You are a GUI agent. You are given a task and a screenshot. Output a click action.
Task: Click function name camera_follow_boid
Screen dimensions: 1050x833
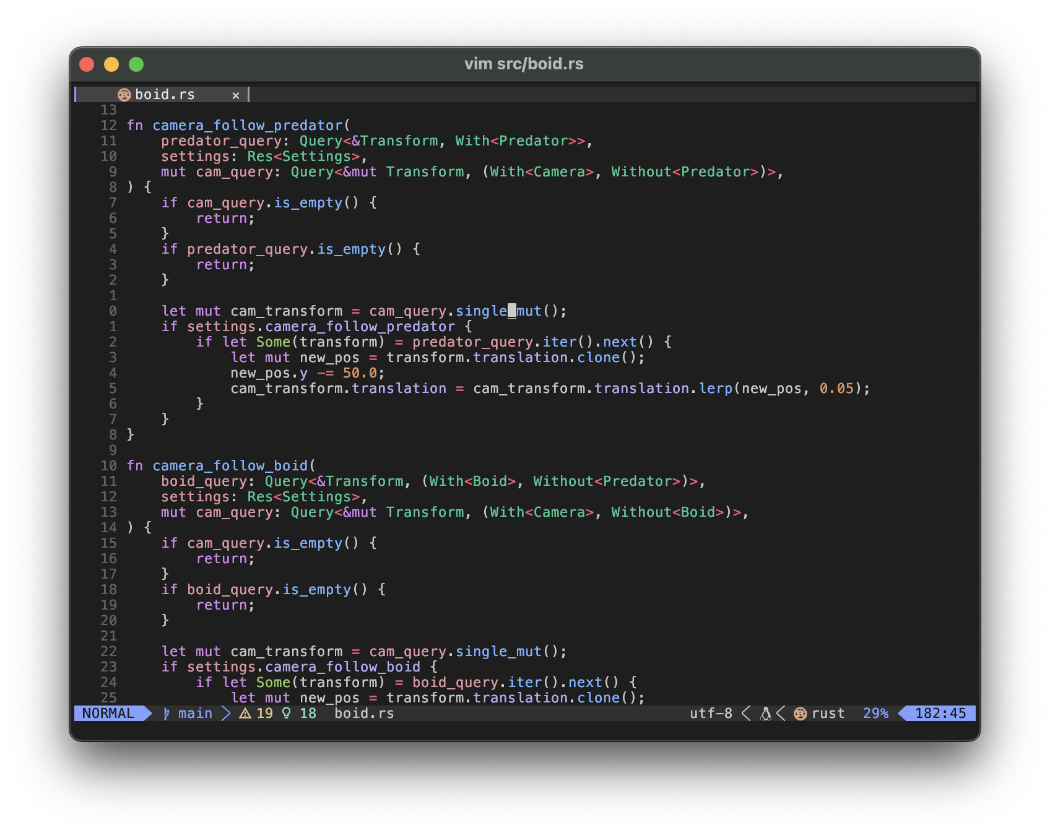click(230, 466)
